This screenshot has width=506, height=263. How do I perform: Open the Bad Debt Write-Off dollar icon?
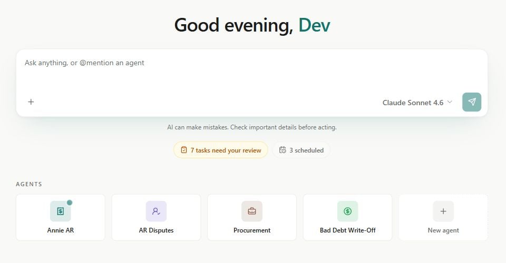[x=347, y=211]
